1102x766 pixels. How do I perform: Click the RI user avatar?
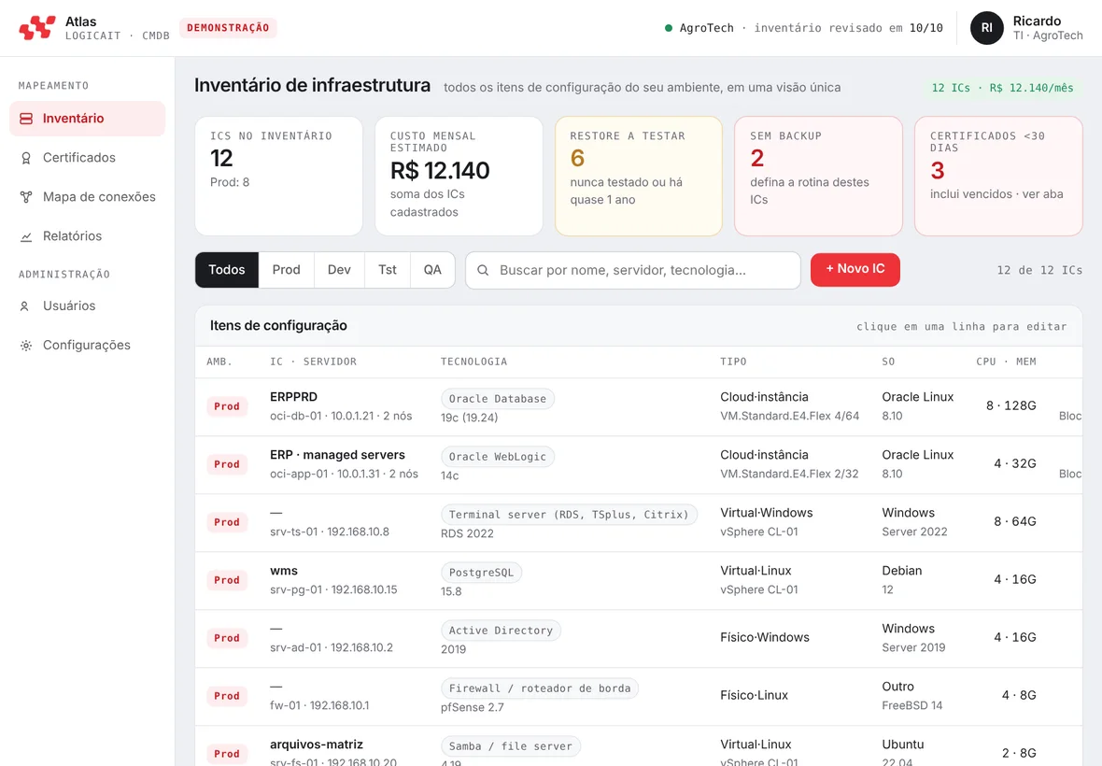click(987, 27)
